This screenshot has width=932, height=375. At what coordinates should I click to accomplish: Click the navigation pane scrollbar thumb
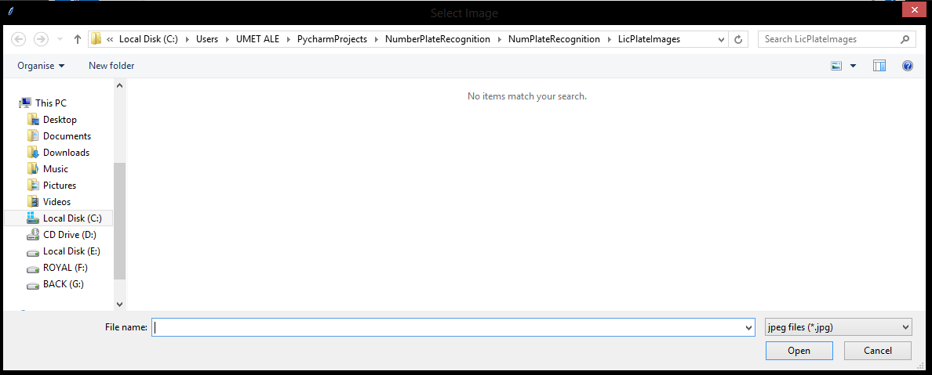coord(119,221)
